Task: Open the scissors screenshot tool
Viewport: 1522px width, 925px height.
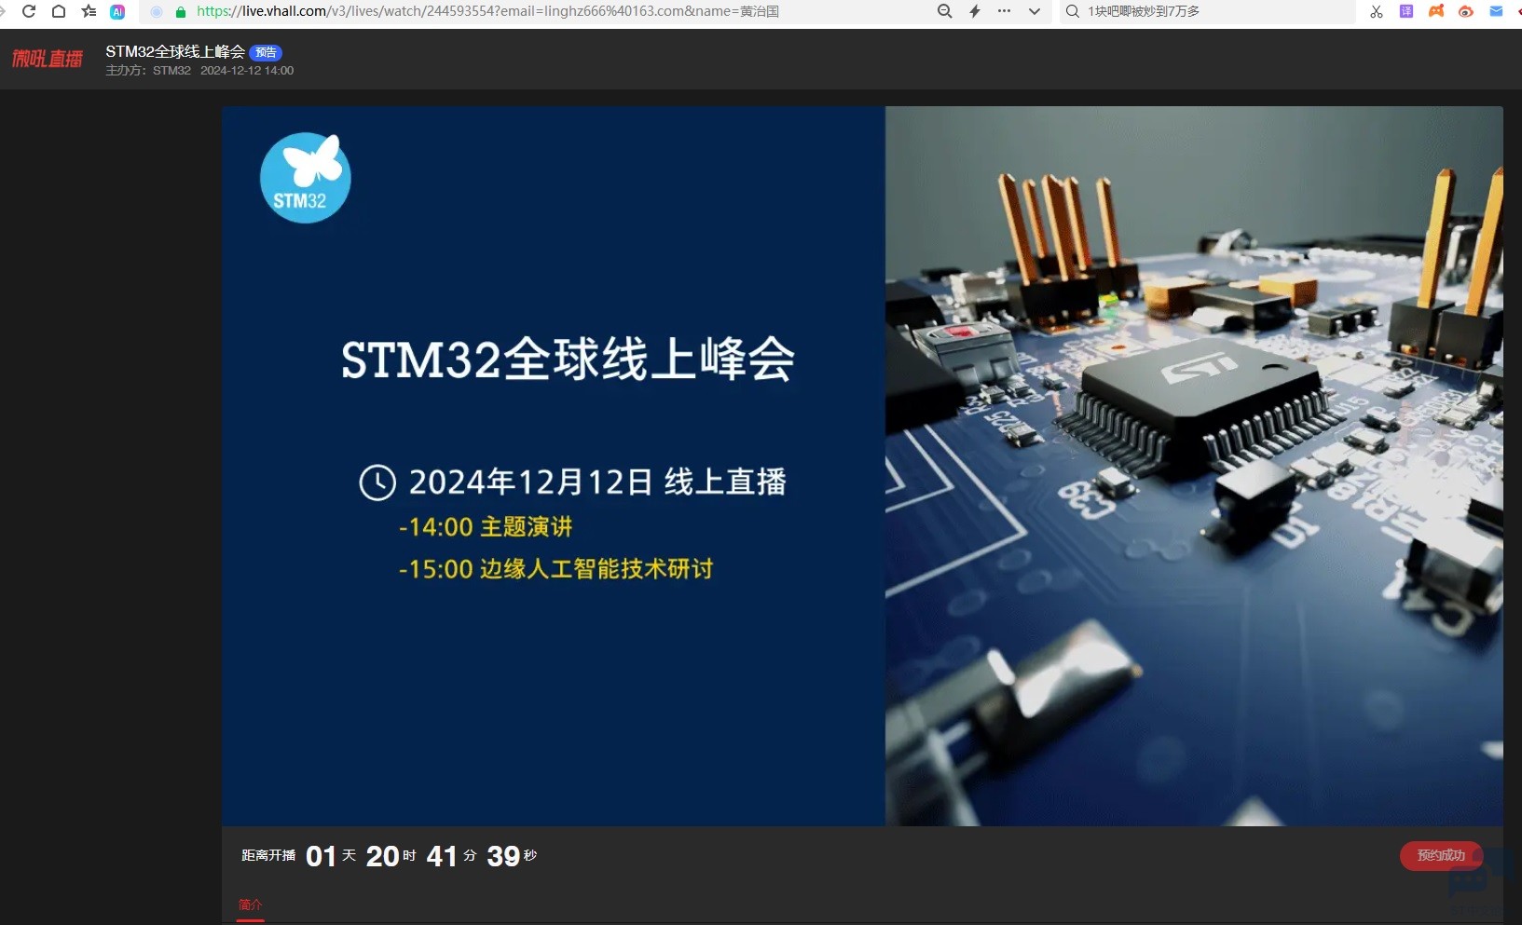Action: 1377,11
